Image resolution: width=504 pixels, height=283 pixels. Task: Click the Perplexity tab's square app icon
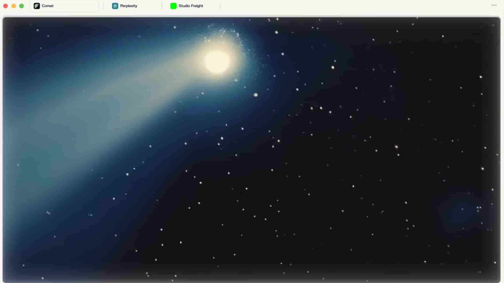tap(114, 6)
